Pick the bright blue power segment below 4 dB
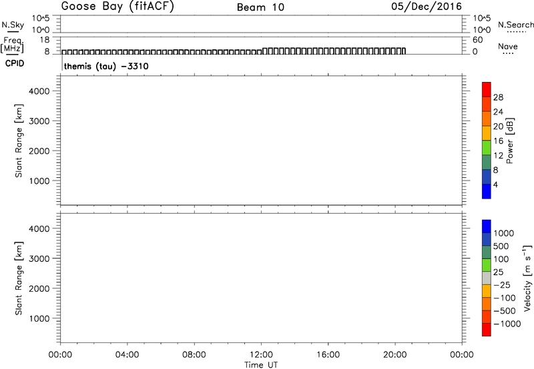The height and width of the screenshot is (369, 534). (x=487, y=191)
